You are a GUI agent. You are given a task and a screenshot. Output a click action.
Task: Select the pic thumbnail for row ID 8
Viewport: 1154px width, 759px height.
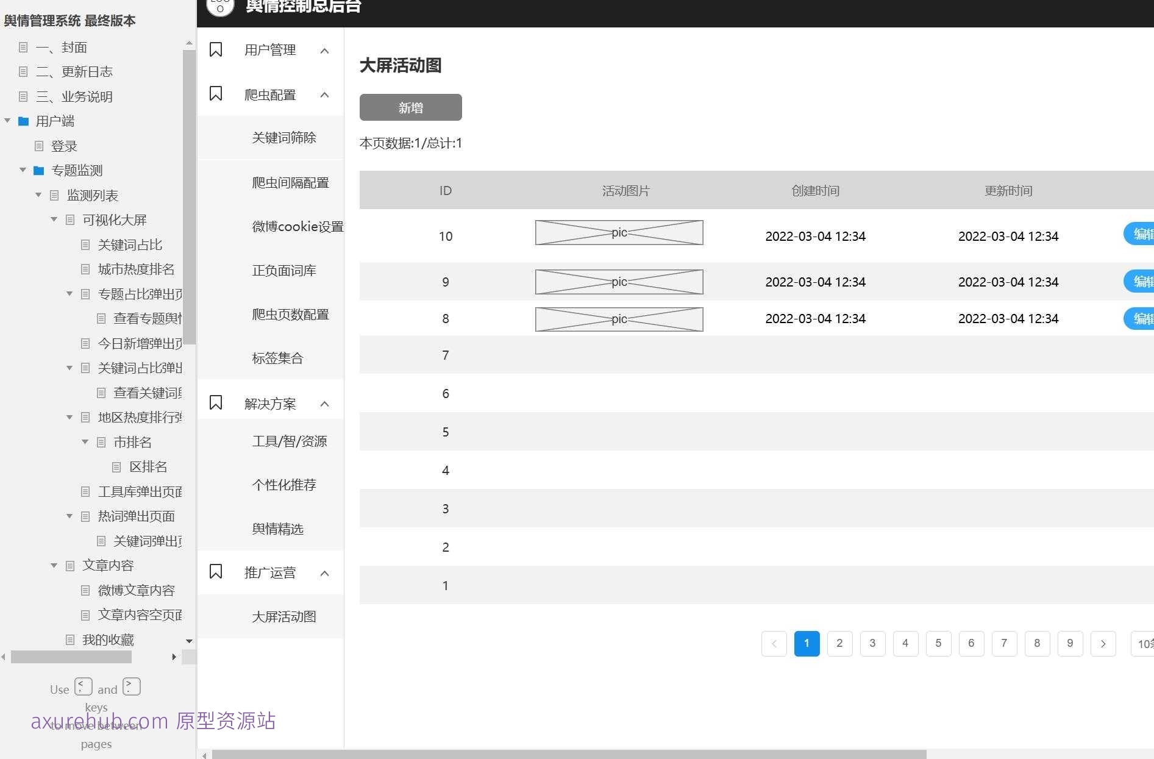tap(619, 319)
